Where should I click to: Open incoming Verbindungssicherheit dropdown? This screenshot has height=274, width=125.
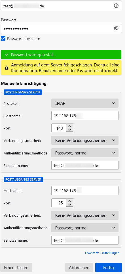click(85, 140)
